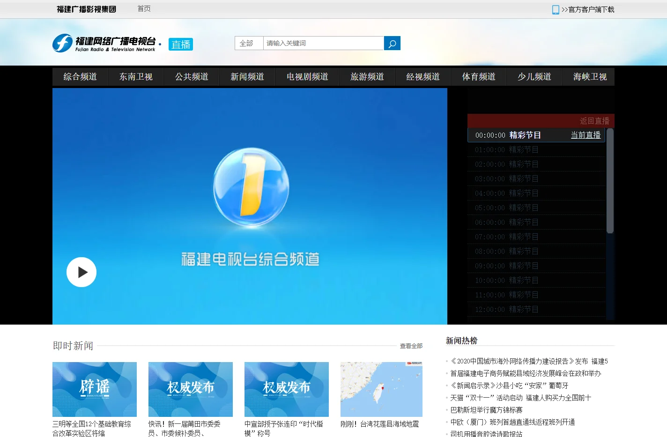Select the 06:00:00 精彩节目 schedule row

[536, 222]
